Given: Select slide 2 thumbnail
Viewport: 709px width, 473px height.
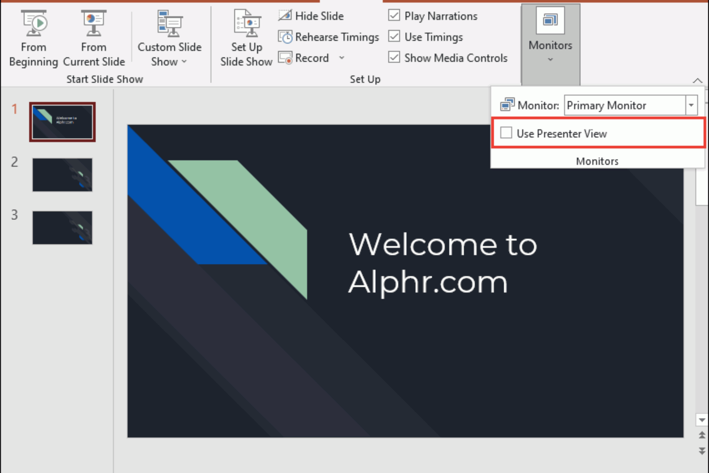Looking at the screenshot, I should tap(62, 175).
